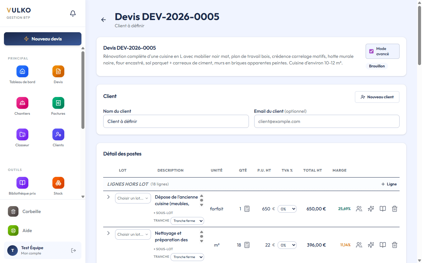Move Nettoyage line down
Image resolution: width=422 pixels, height=263 pixels.
[202, 241]
